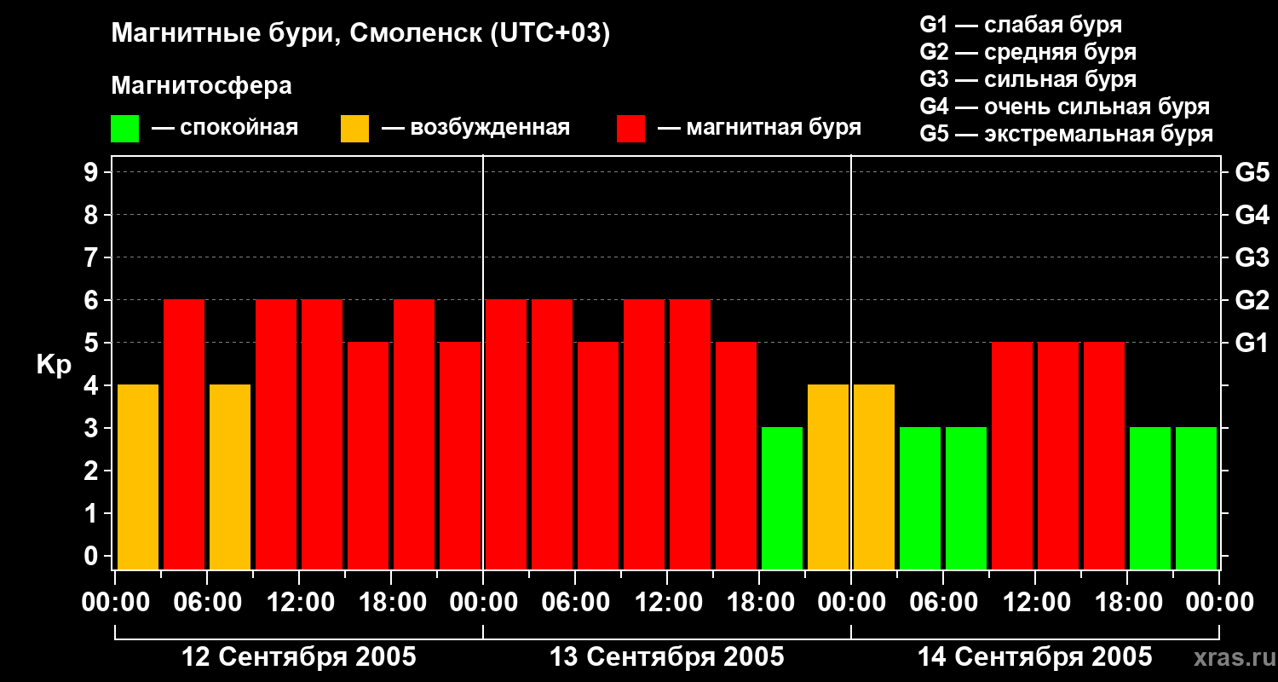Click the 'G3 — сильная буря' legend entry
1278x682 pixels.
[1028, 79]
